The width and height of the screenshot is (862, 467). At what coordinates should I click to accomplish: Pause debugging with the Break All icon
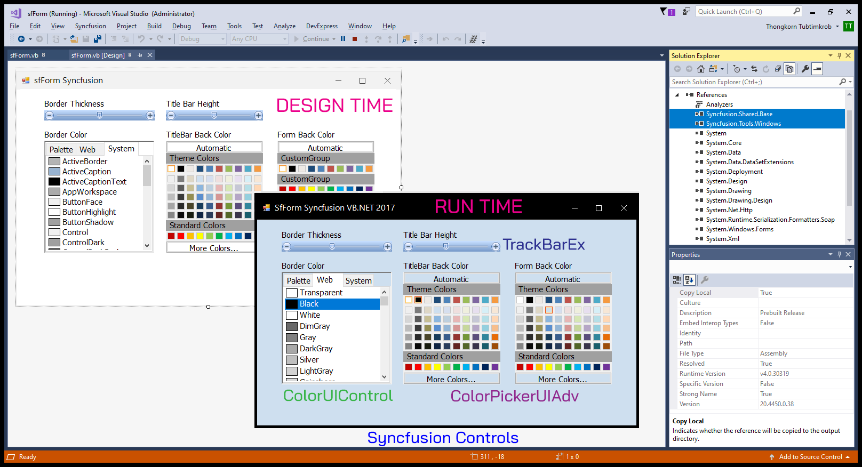coord(343,39)
